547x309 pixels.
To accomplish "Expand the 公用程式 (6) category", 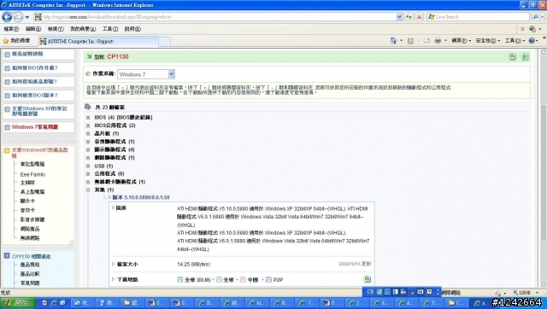I will (x=88, y=174).
